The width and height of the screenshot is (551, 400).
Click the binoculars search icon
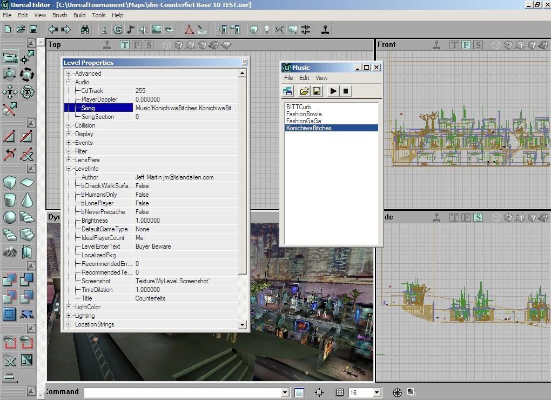(x=85, y=29)
